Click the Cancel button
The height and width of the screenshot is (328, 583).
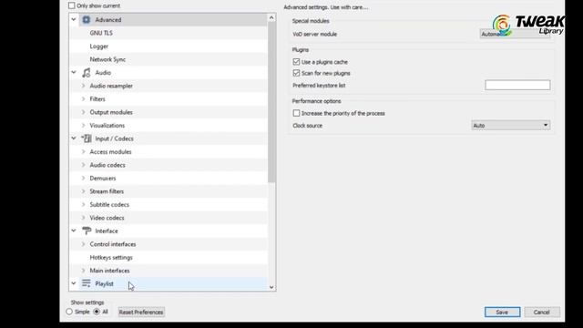[x=542, y=312]
